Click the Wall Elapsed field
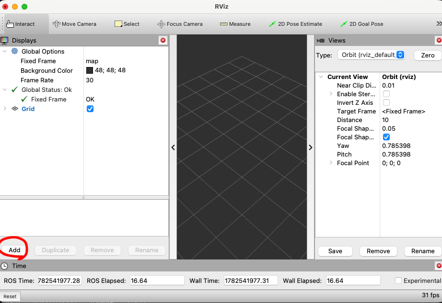Image resolution: width=442 pixels, height=303 pixels. coord(353,281)
